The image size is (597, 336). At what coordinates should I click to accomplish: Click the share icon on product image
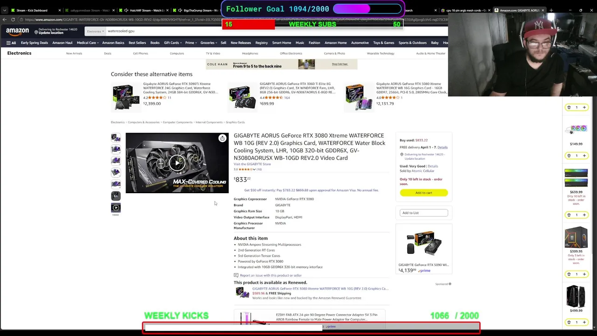[222, 138]
